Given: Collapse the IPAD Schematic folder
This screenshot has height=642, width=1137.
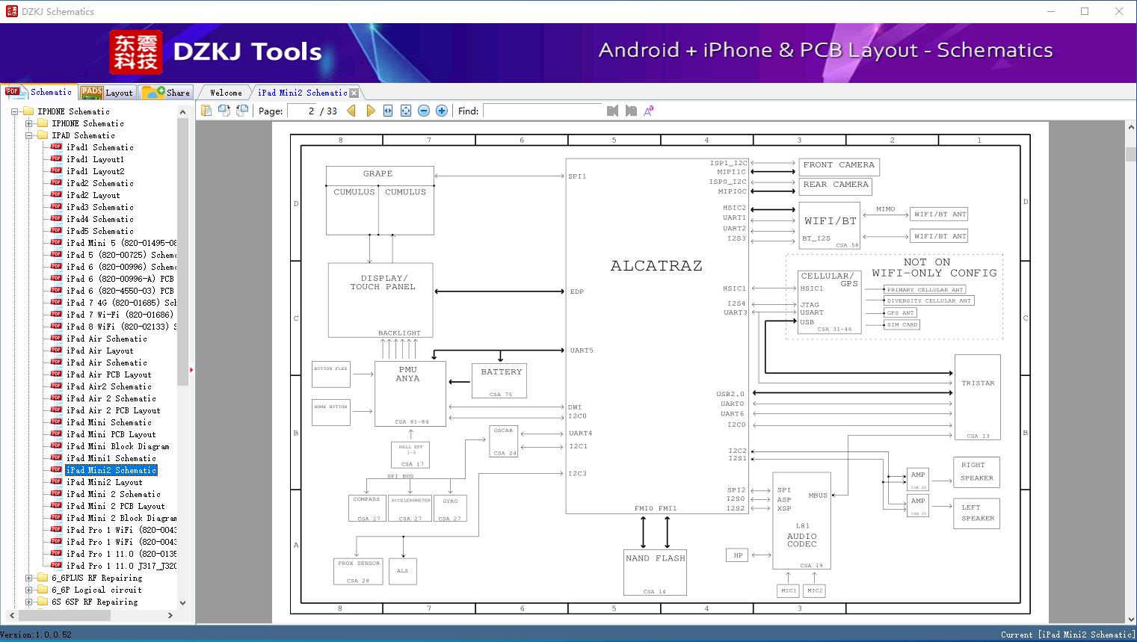Looking at the screenshot, I should point(29,135).
